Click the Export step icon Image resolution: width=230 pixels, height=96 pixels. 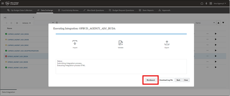(167, 43)
